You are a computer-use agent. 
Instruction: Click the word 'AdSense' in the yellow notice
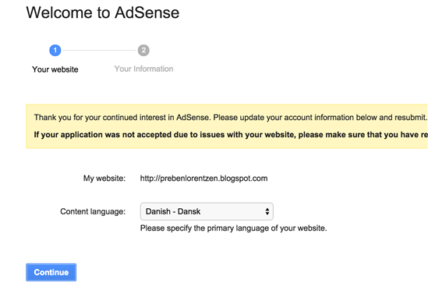click(193, 118)
